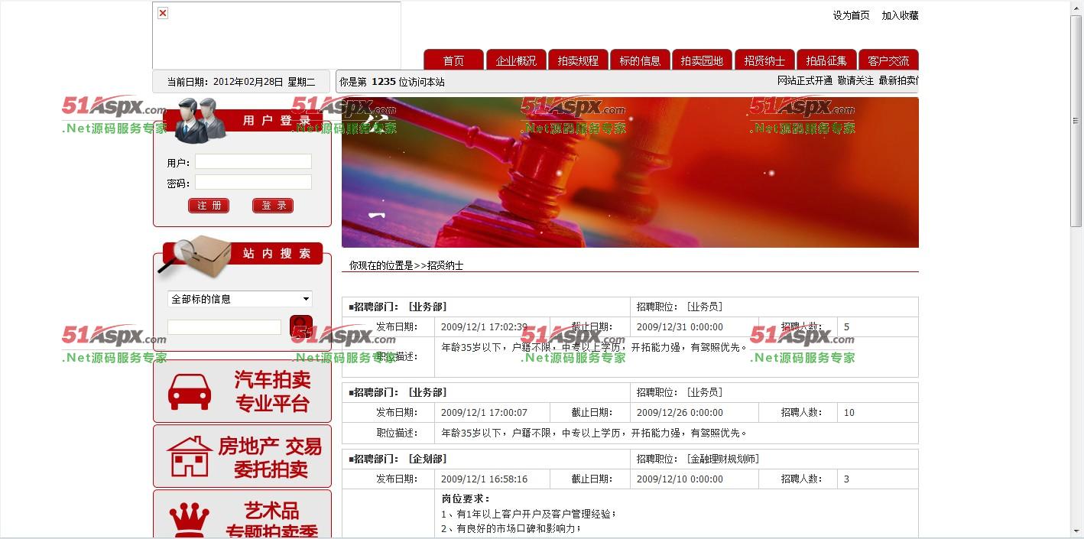The width and height of the screenshot is (1084, 539).
Task: Click the red search submit icon button
Action: point(301,327)
